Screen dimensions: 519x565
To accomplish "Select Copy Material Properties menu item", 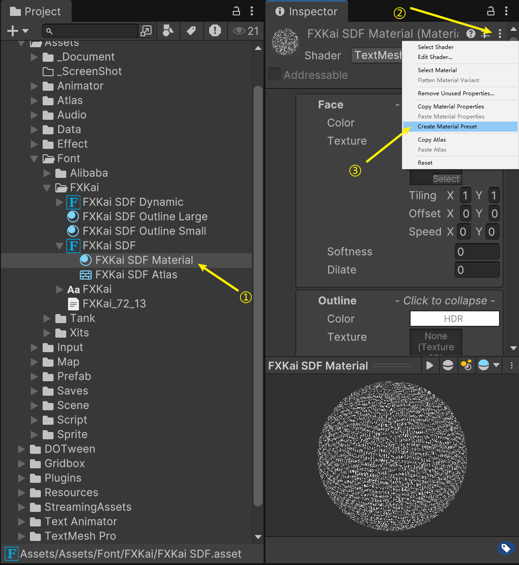I will coord(450,107).
